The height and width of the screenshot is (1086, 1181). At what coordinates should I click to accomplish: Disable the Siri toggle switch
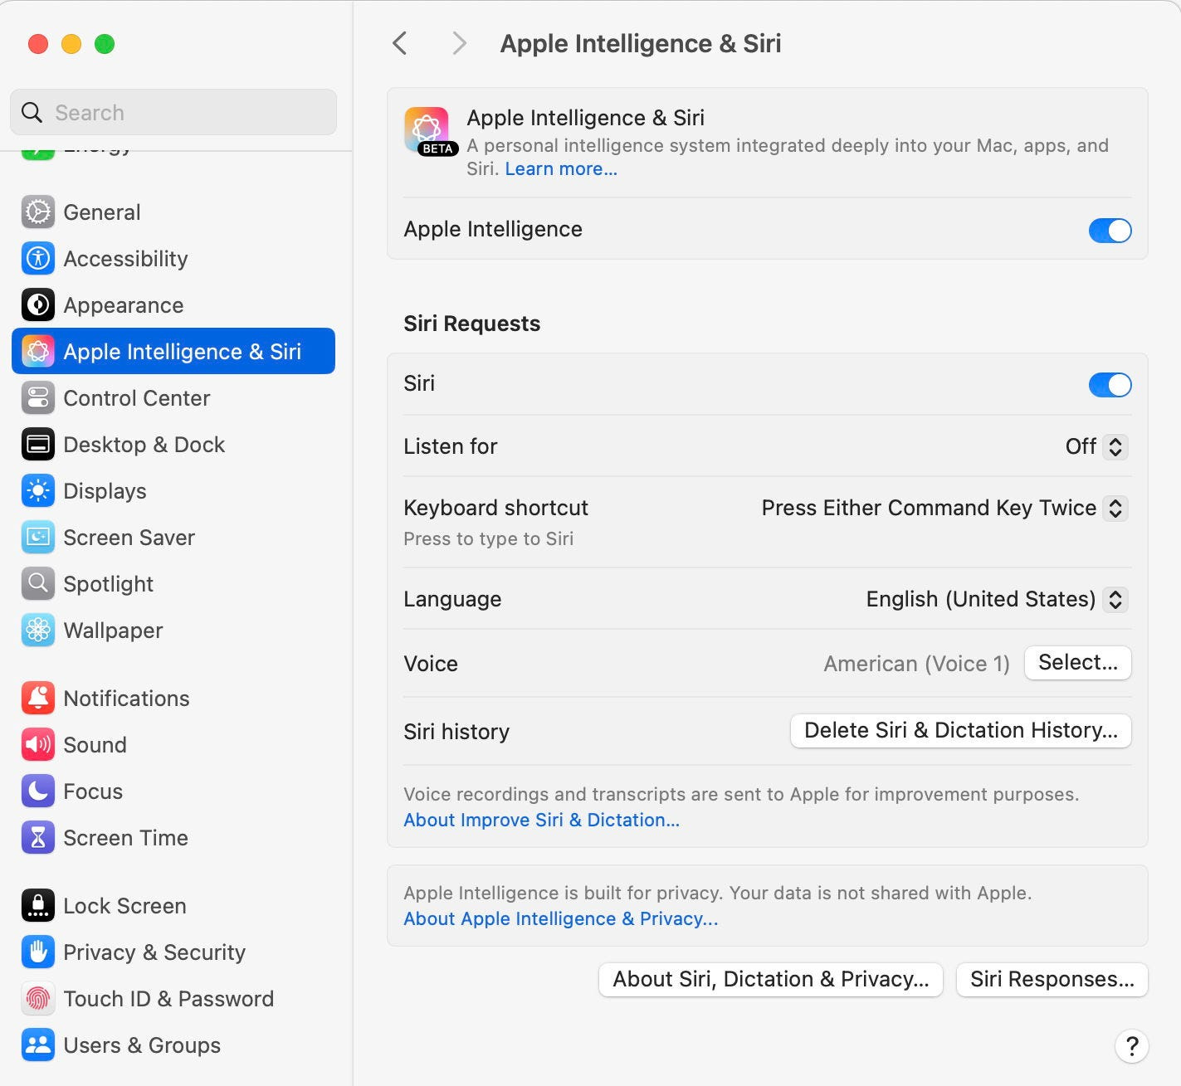coord(1110,385)
